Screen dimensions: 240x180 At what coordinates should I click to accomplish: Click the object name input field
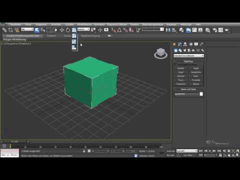[x=186, y=94]
